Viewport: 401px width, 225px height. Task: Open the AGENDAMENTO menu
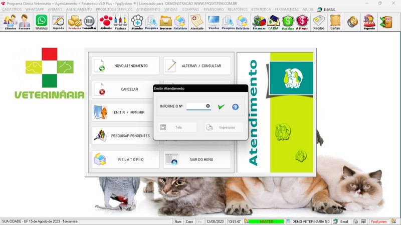tap(79, 9)
